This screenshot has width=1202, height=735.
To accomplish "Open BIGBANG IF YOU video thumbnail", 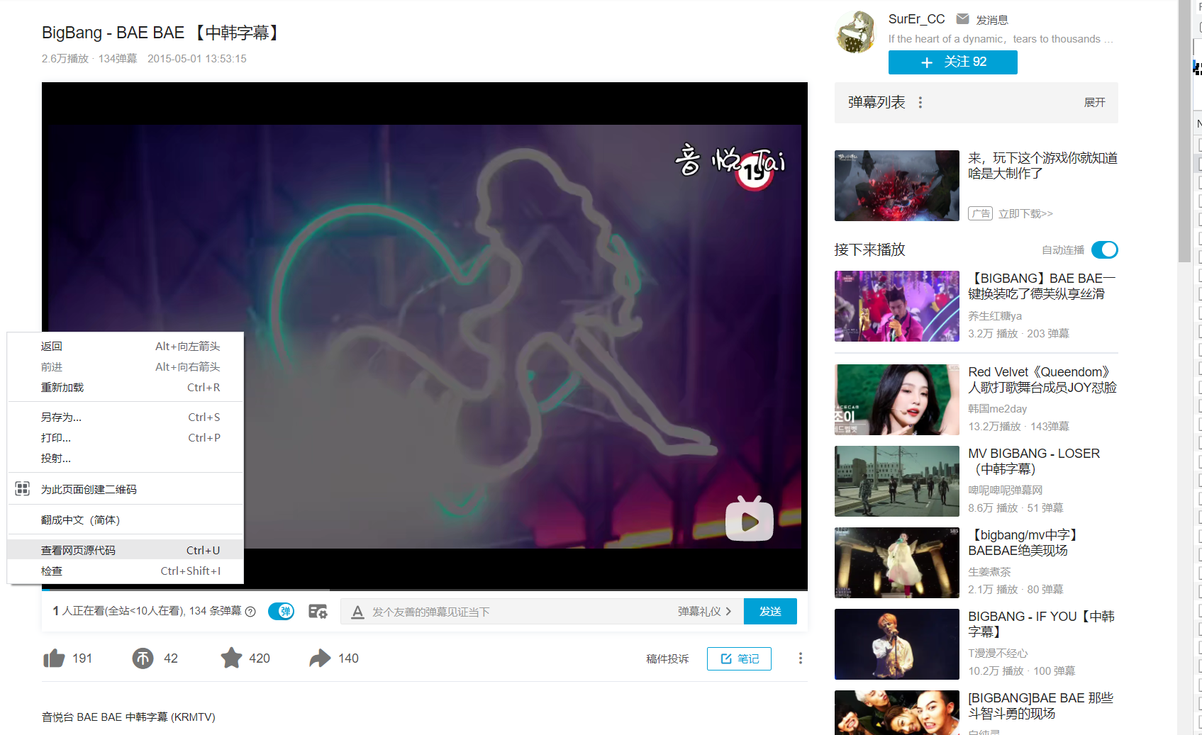I will point(896,644).
